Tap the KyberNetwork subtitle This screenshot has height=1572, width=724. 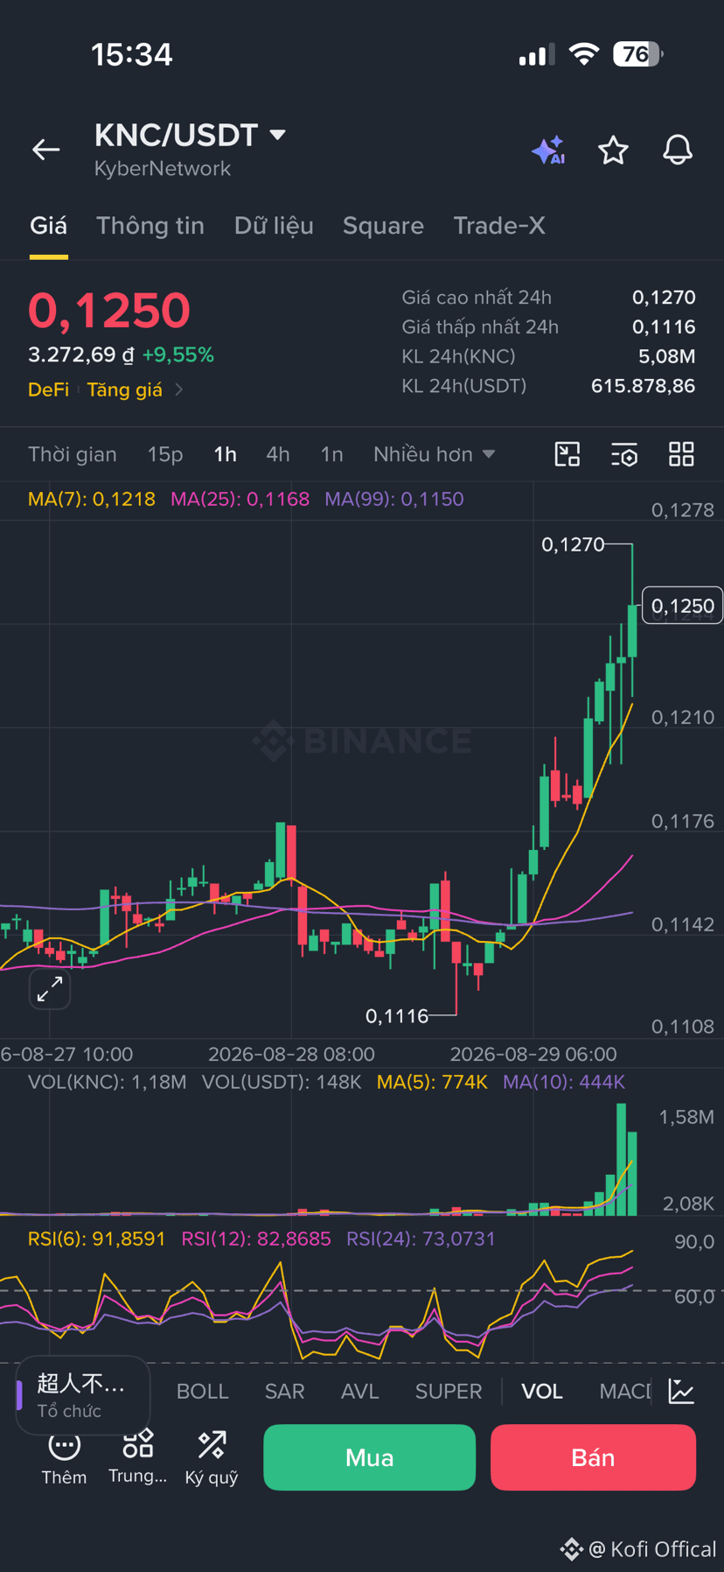click(x=163, y=169)
